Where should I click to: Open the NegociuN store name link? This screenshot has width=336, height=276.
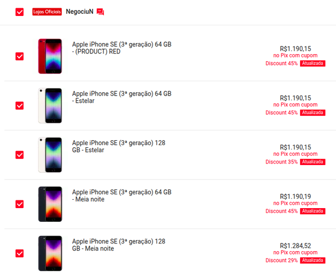(79, 12)
